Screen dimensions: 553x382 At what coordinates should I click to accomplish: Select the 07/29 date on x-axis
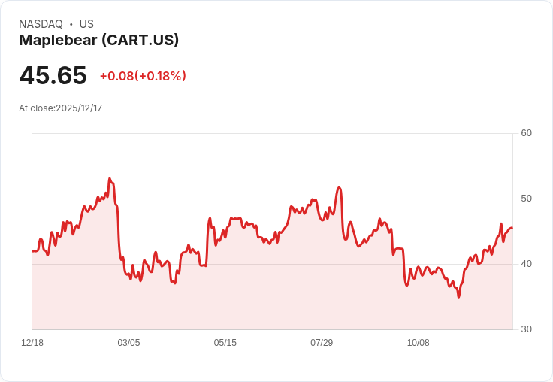pos(322,343)
